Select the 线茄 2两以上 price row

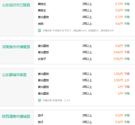click(84, 24)
